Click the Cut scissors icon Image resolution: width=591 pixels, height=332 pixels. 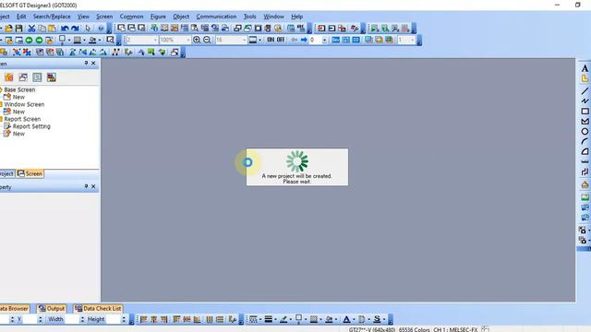[31, 29]
